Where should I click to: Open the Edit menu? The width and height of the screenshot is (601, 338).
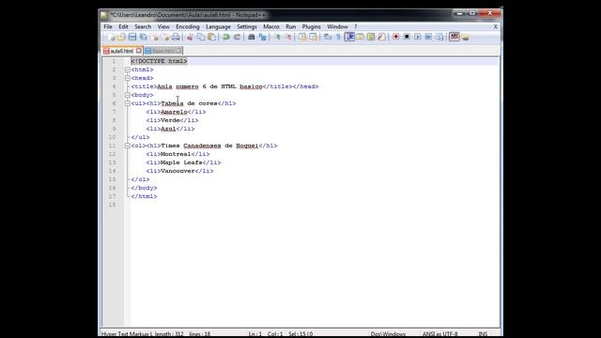[x=123, y=27]
